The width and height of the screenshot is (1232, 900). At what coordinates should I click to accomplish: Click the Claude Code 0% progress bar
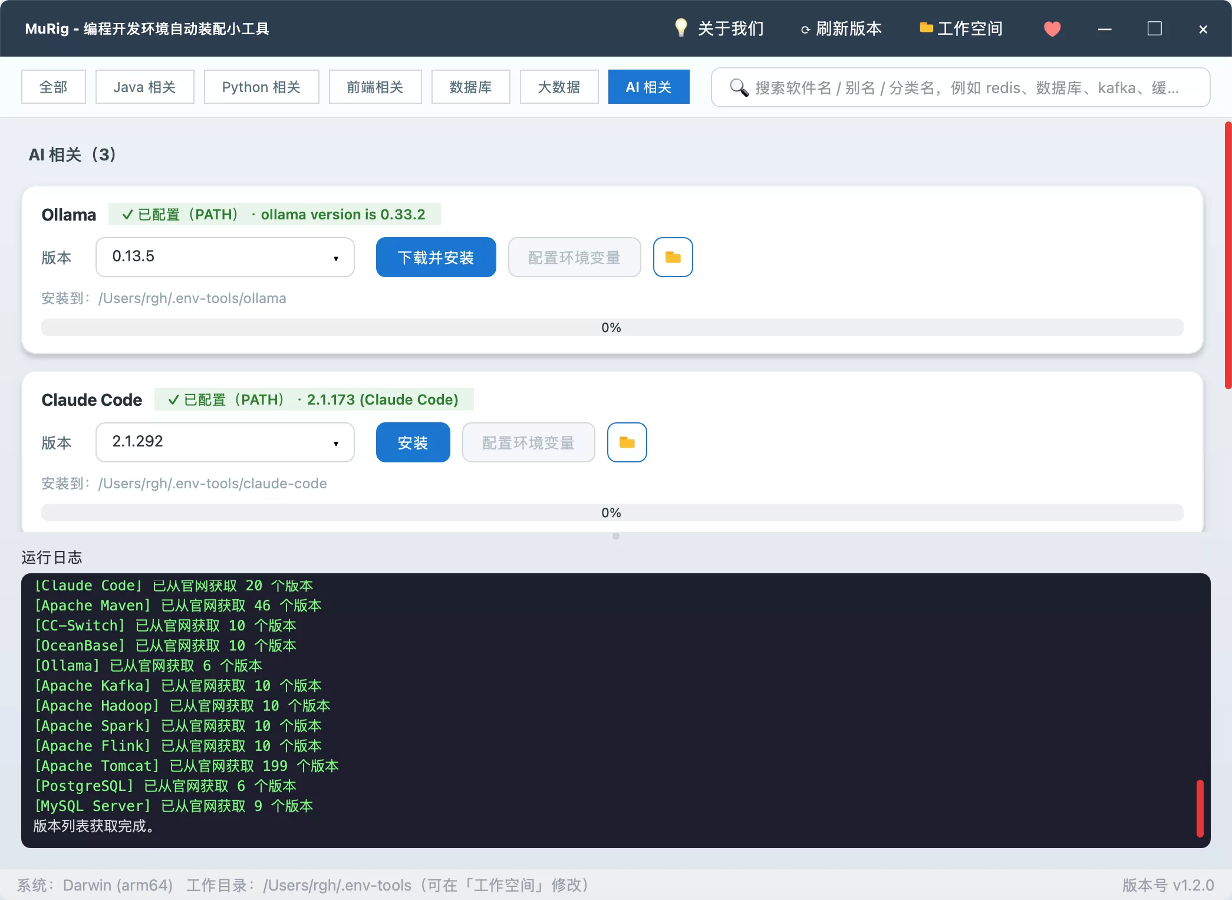click(612, 513)
